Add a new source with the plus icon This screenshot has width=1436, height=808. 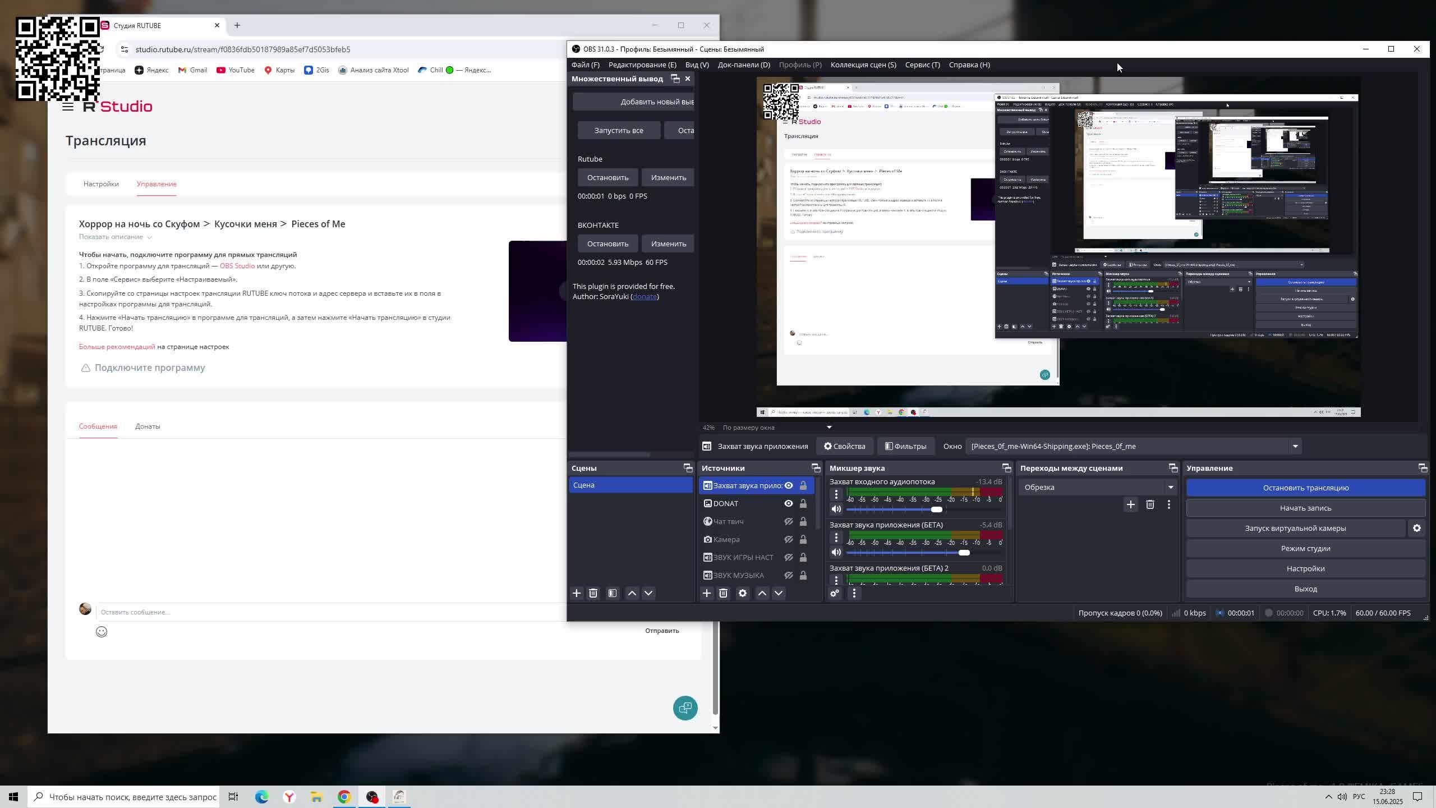click(707, 593)
